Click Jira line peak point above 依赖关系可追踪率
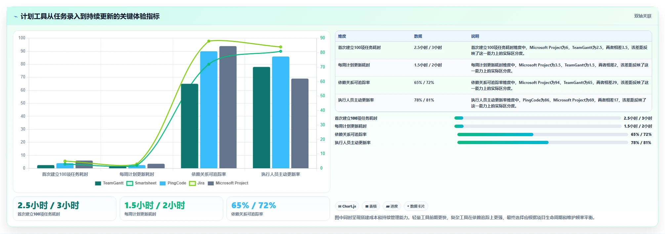Image resolution: width=665 pixels, height=234 pixels. point(209,41)
